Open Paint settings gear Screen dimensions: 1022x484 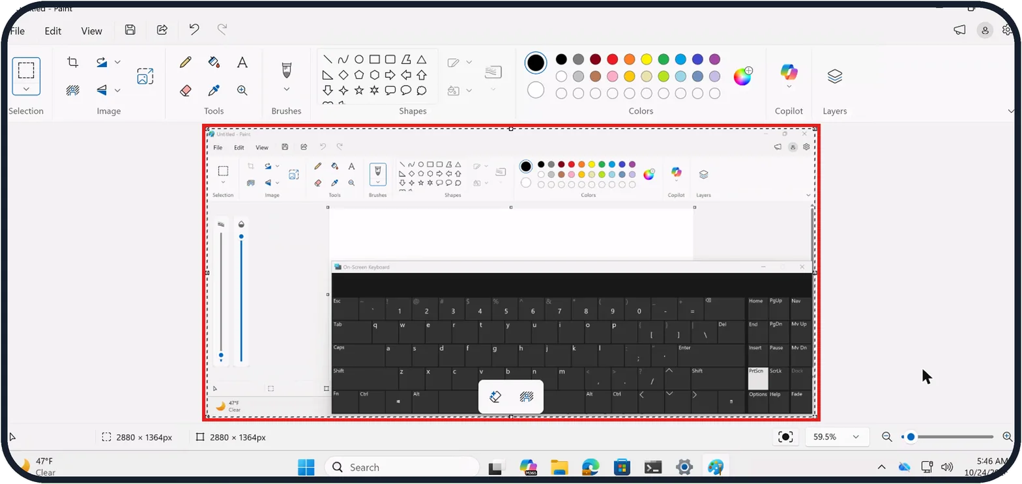(x=1008, y=30)
